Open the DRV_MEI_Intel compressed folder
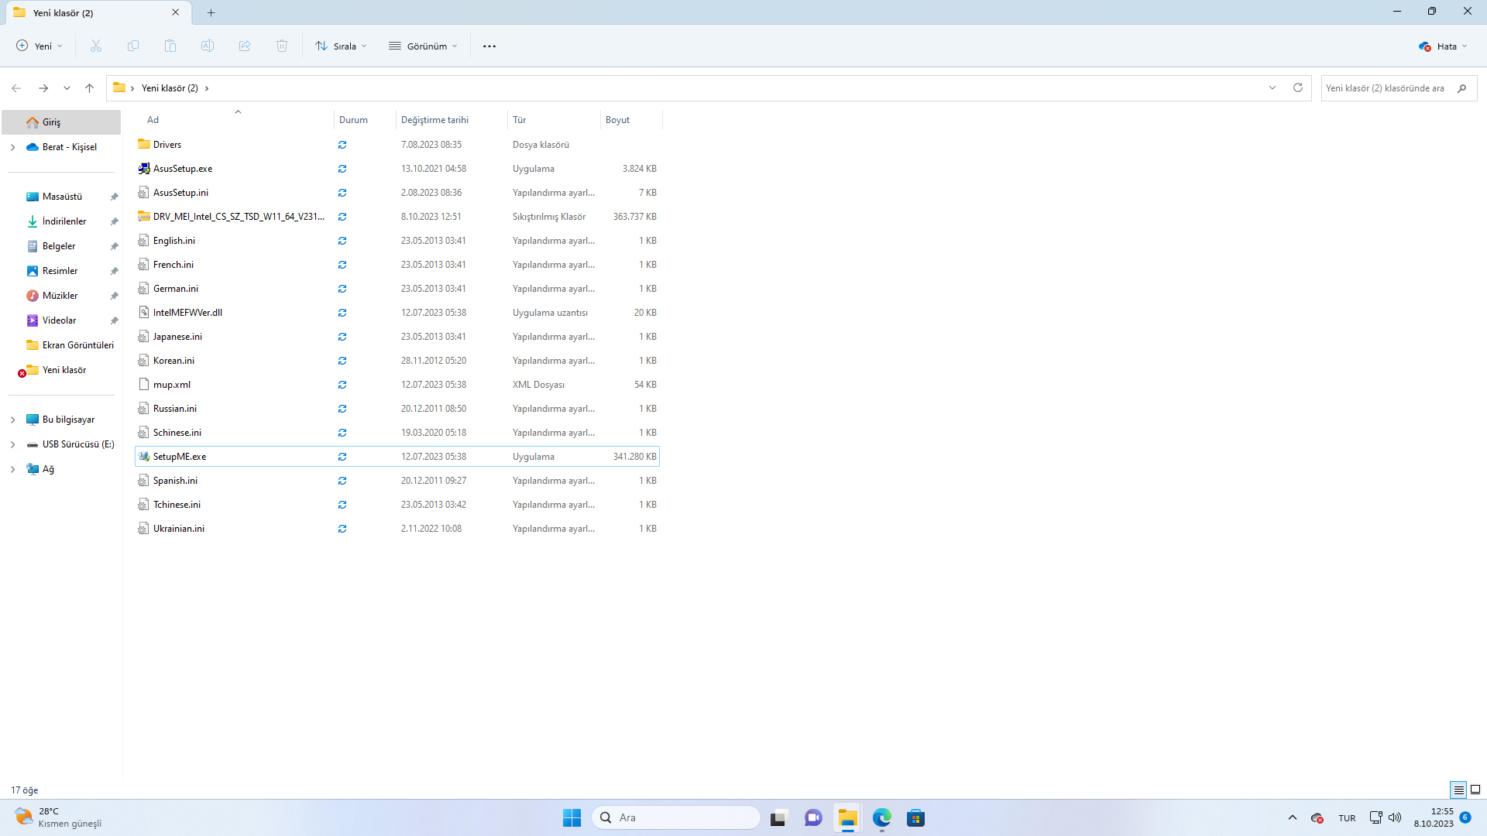 pyautogui.click(x=235, y=217)
